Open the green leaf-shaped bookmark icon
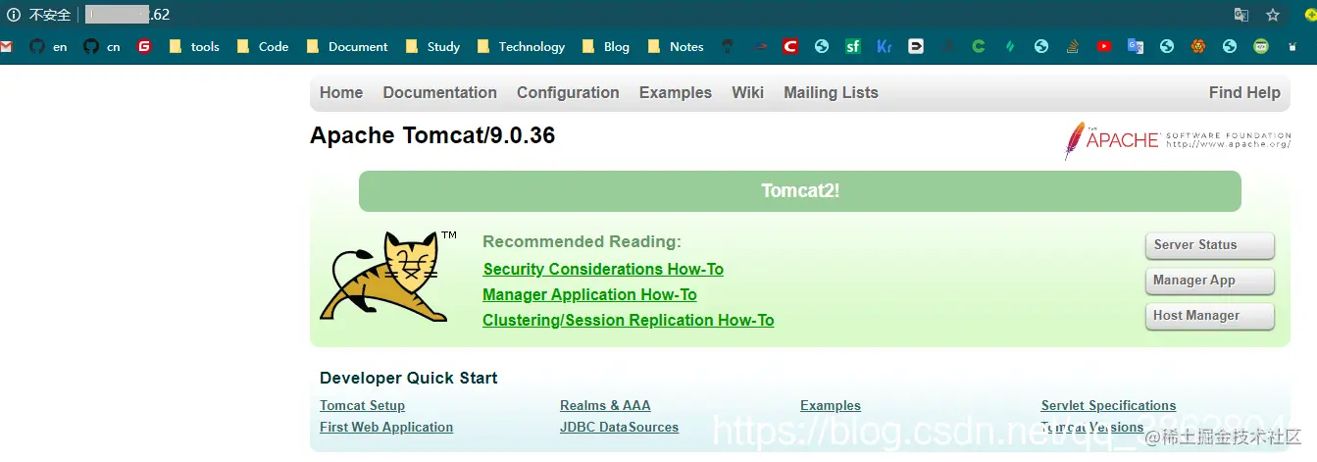The height and width of the screenshot is (462, 1317). (x=1010, y=46)
